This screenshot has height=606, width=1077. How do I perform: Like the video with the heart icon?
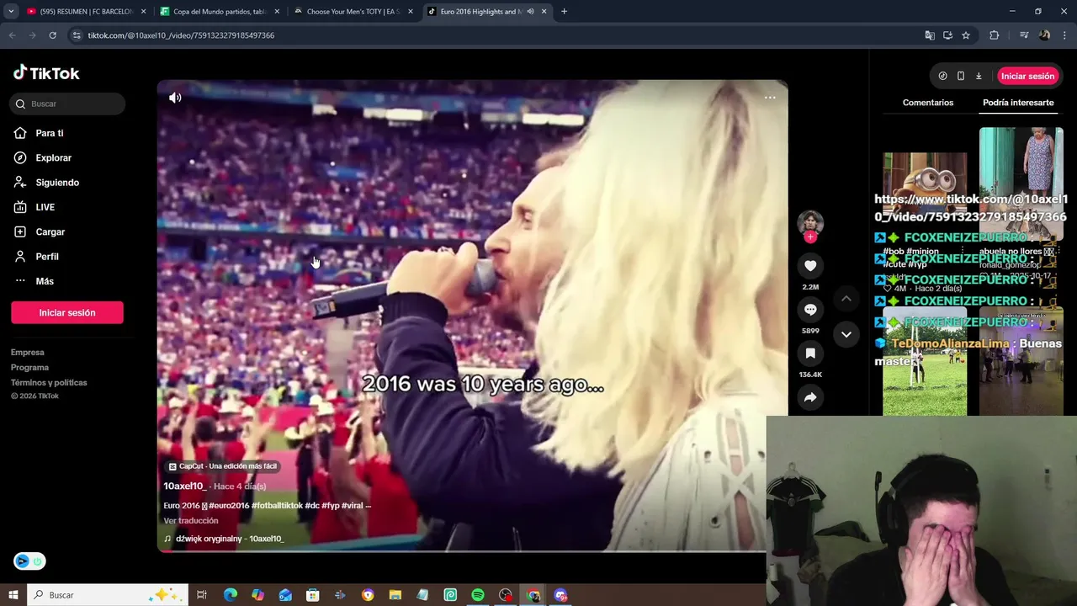(x=810, y=266)
